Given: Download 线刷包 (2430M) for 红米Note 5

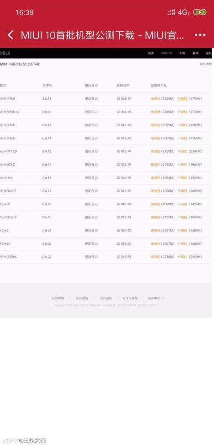Looking at the screenshot, I should click(x=155, y=217).
